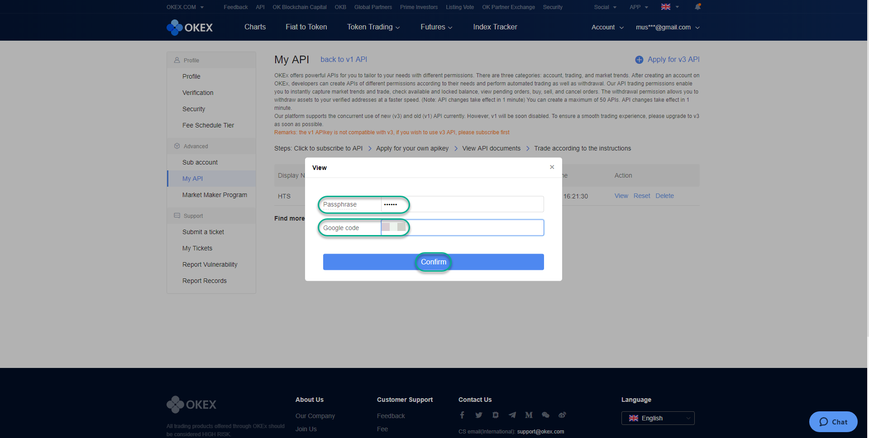Click the Twitter icon in the footer
The image size is (869, 438).
pyautogui.click(x=479, y=415)
